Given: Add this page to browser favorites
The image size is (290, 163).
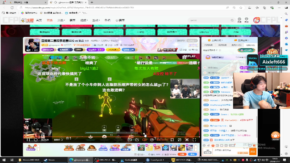Looking at the screenshot, I should pyautogui.click(x=241, y=8).
